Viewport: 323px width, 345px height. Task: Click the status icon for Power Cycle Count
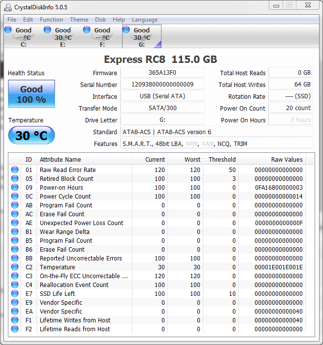pyautogui.click(x=15, y=197)
